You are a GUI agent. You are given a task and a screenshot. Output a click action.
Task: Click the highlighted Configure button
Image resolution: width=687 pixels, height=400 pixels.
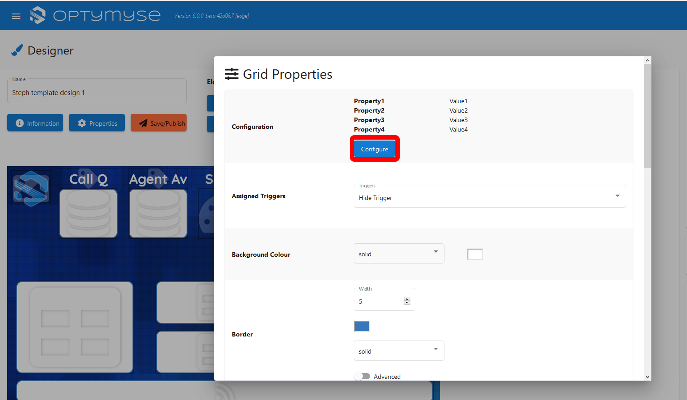tap(374, 149)
